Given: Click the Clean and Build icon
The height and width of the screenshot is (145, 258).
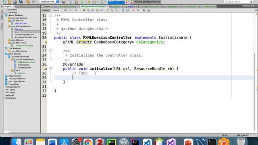Looking at the screenshot, I should pos(77,2).
